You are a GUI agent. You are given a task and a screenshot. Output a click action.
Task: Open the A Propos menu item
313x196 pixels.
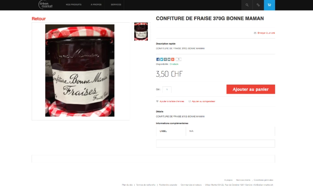pos(96,5)
